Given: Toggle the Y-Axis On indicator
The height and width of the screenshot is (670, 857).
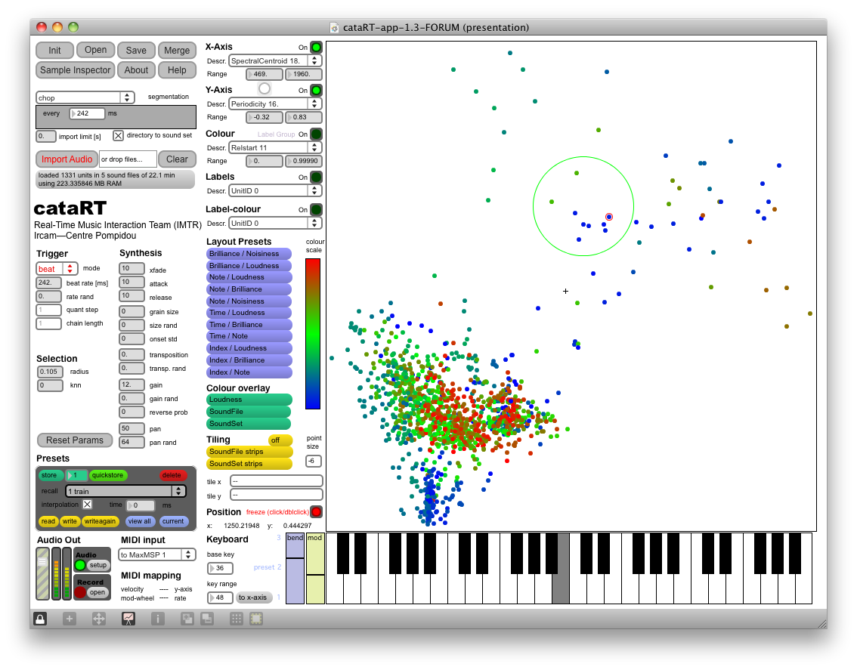Looking at the screenshot, I should pos(316,90).
